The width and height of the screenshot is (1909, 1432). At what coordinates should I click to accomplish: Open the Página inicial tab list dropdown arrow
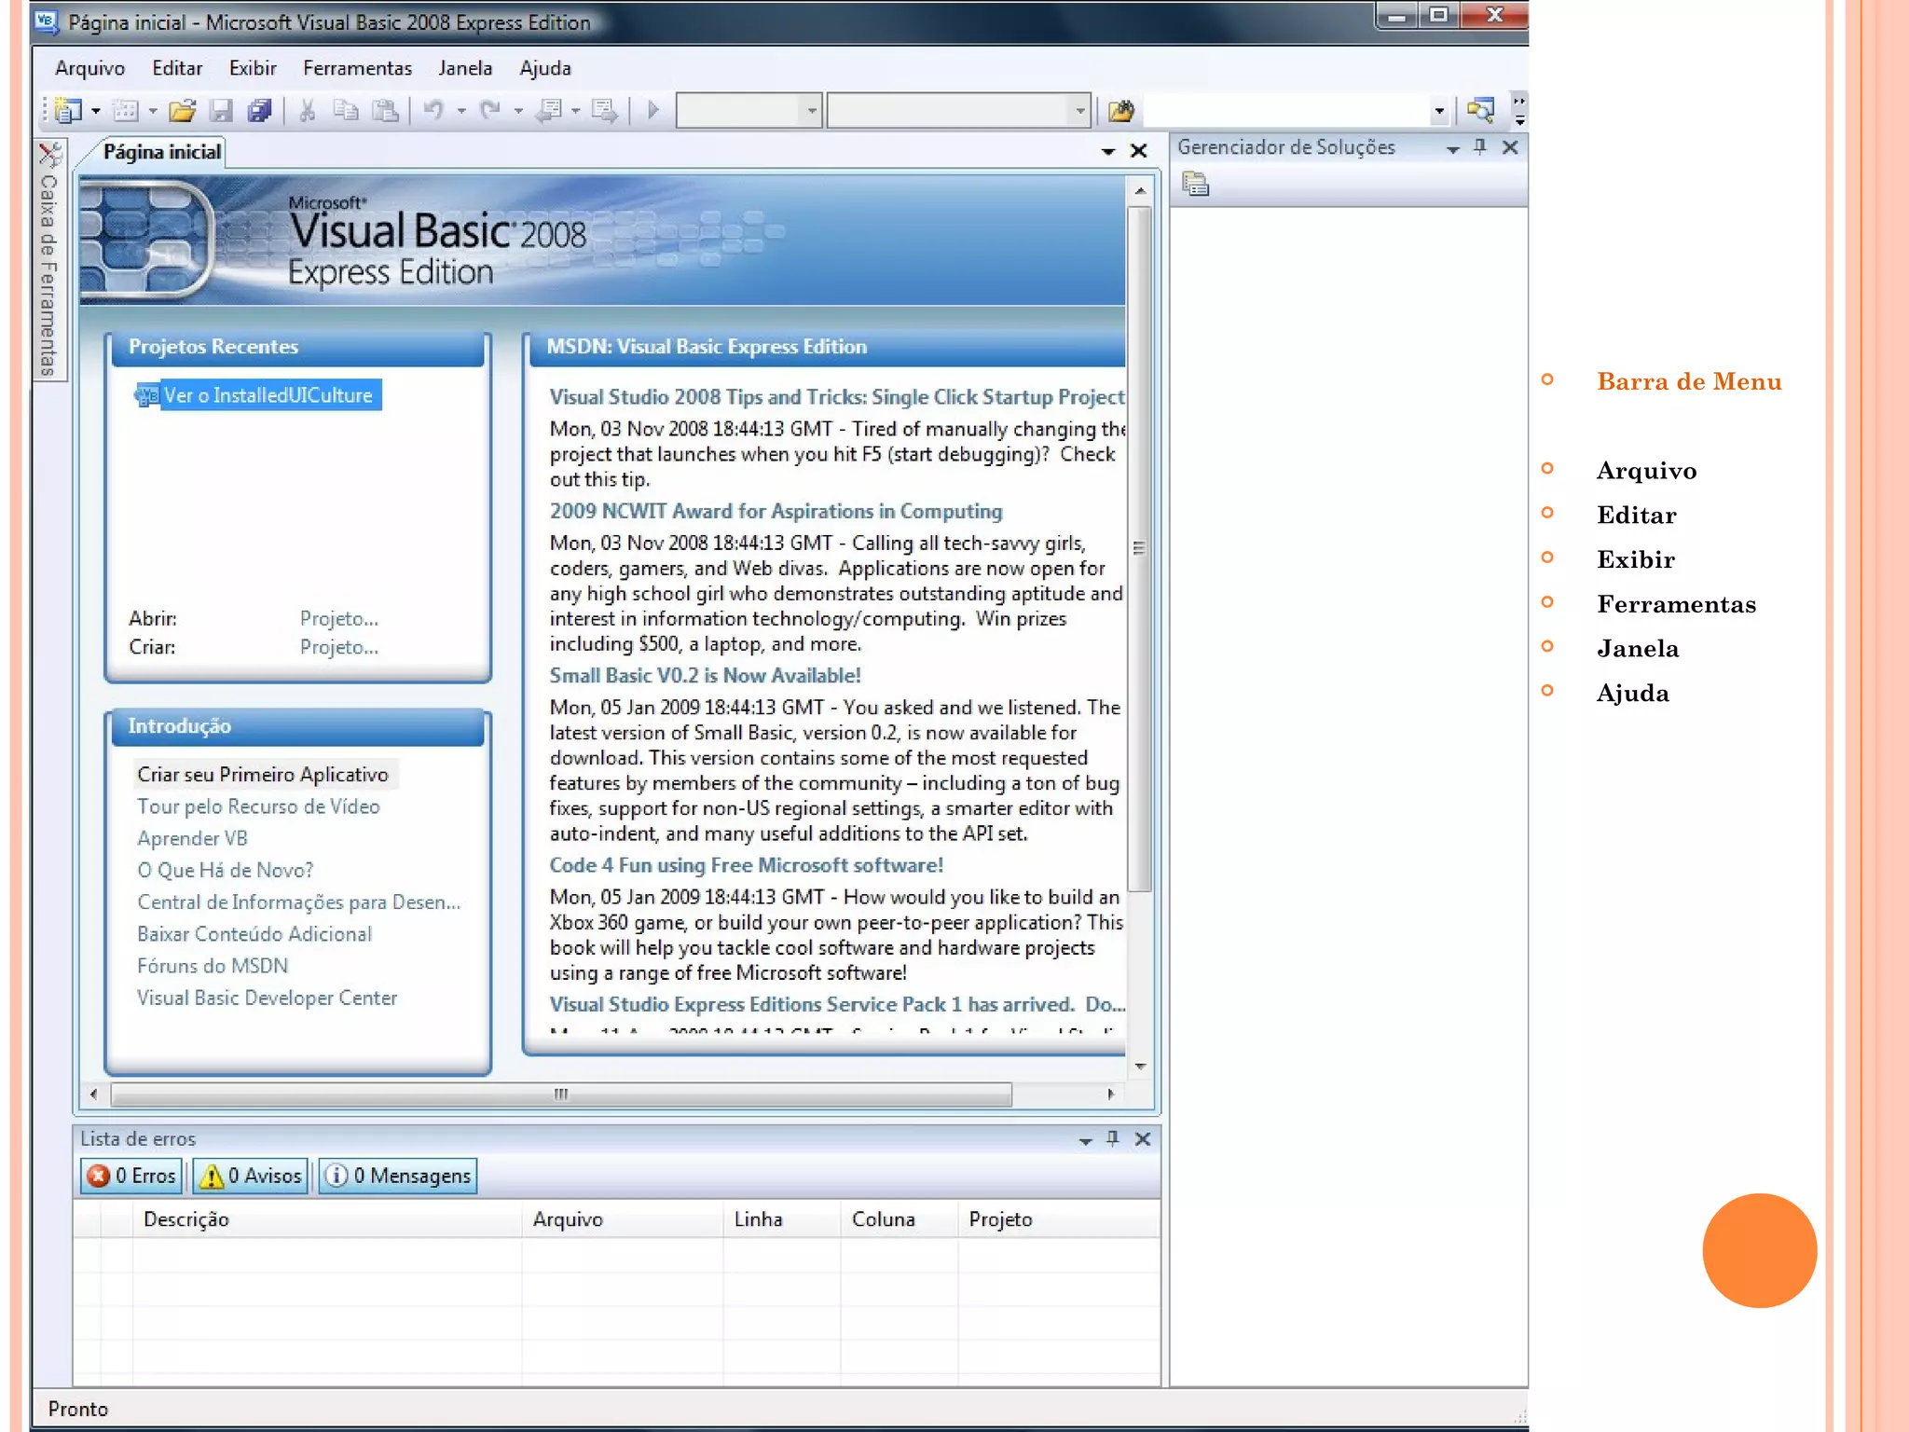point(1107,151)
